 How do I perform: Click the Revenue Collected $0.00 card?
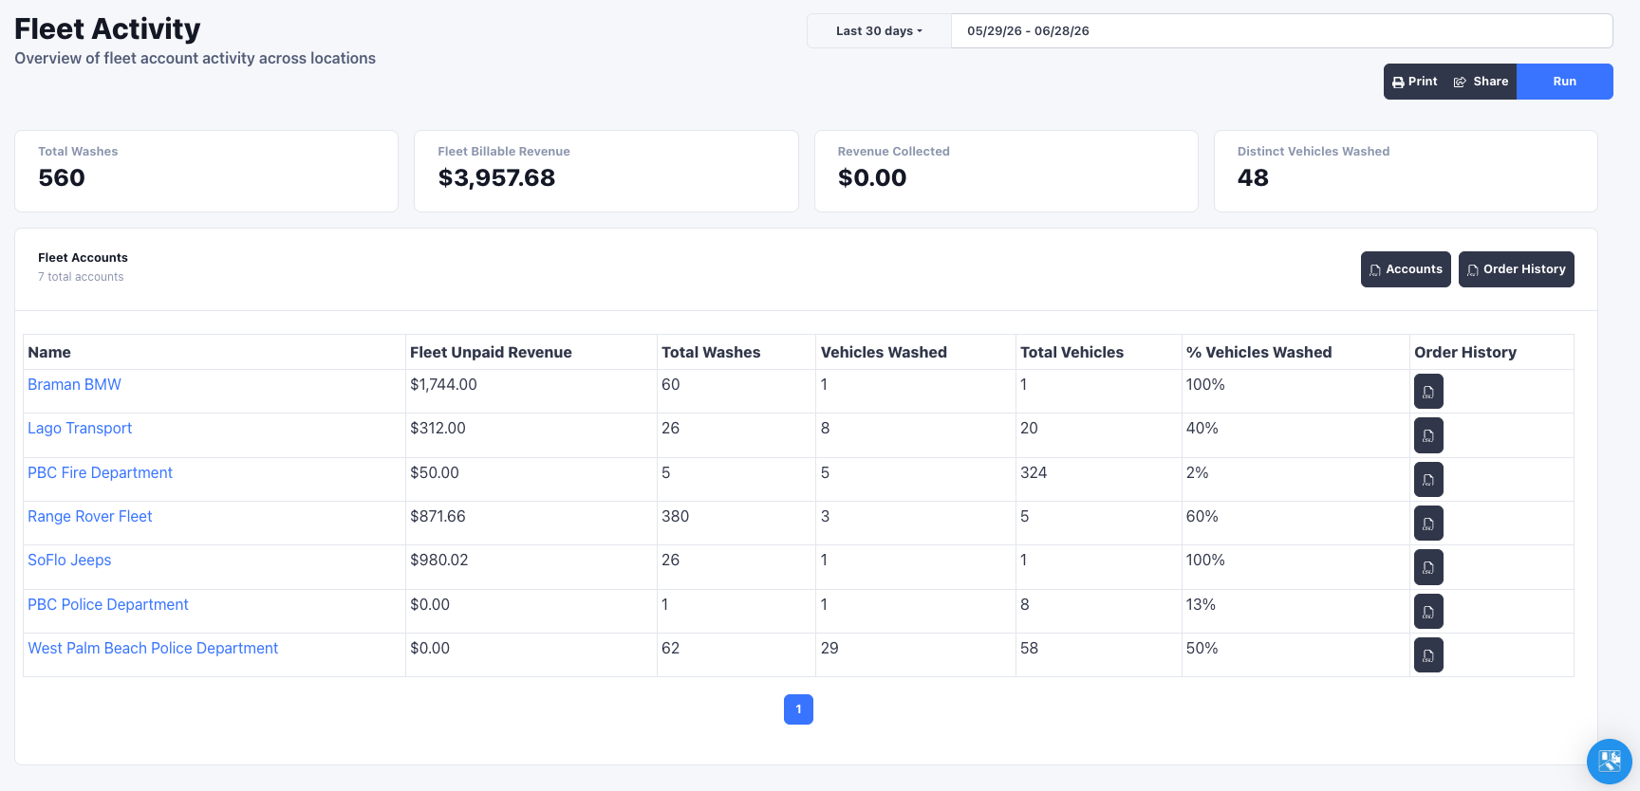(x=1006, y=171)
